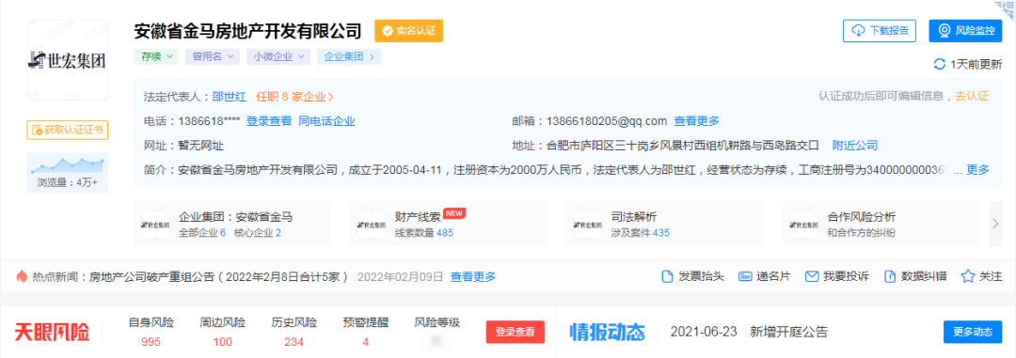Open 核心企业 2 link
This screenshot has height=358, width=1016.
click(x=258, y=232)
